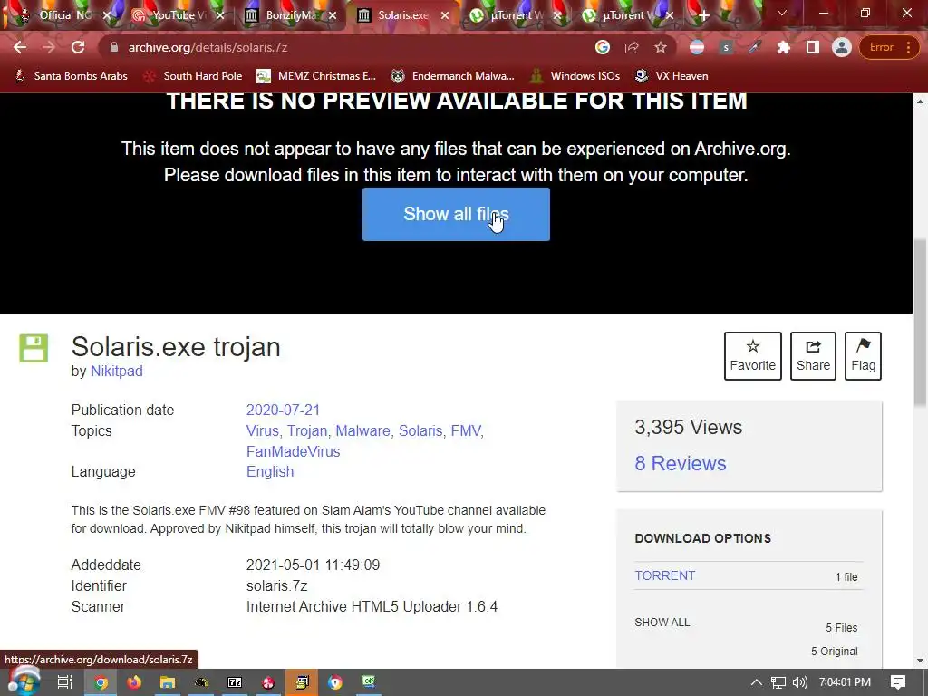Open the Malware topic link
Screen dimensions: 928x696
click(x=364, y=430)
